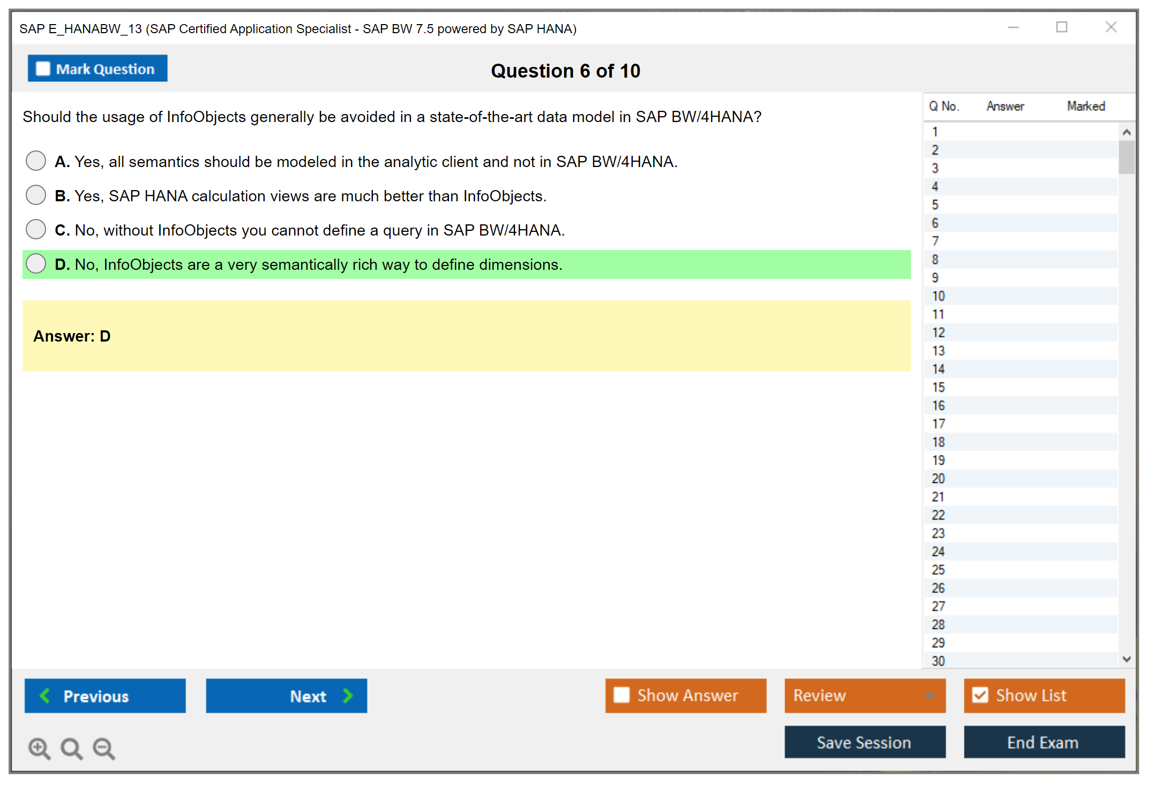This screenshot has width=1152, height=787.
Task: Jump to question 25 in the list
Action: [938, 570]
